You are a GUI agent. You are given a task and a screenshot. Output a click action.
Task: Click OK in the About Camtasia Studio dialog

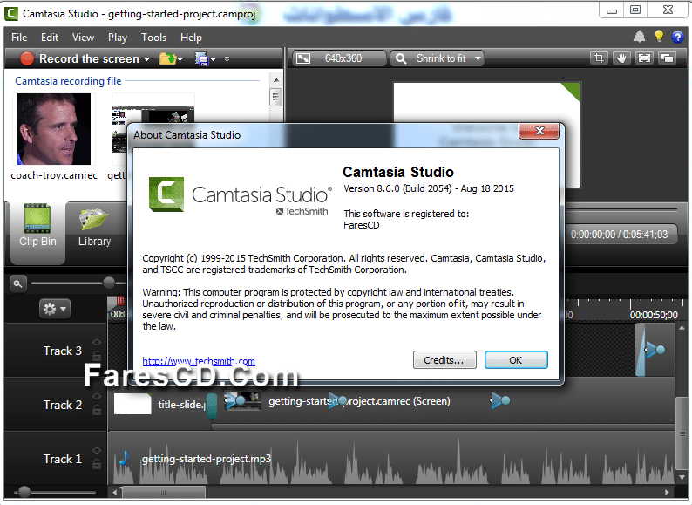516,360
